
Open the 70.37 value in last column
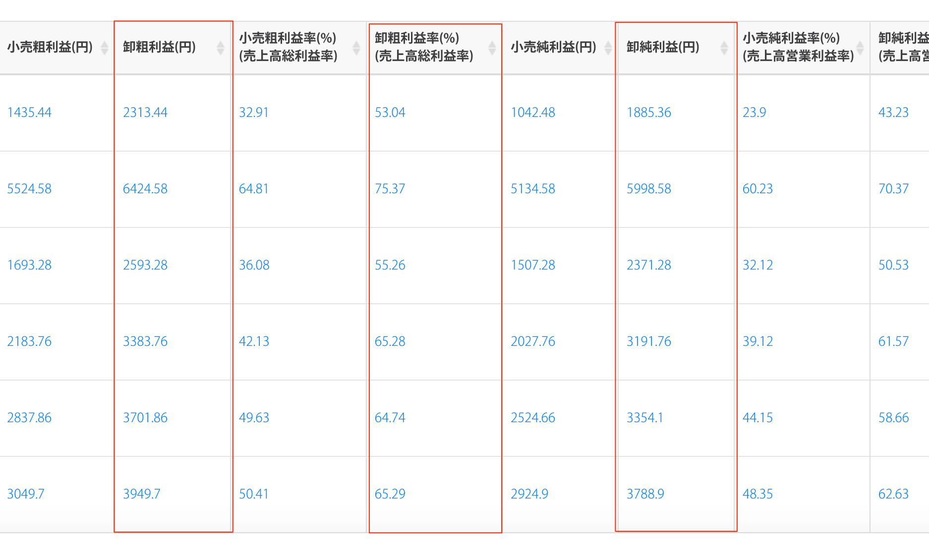click(x=893, y=189)
